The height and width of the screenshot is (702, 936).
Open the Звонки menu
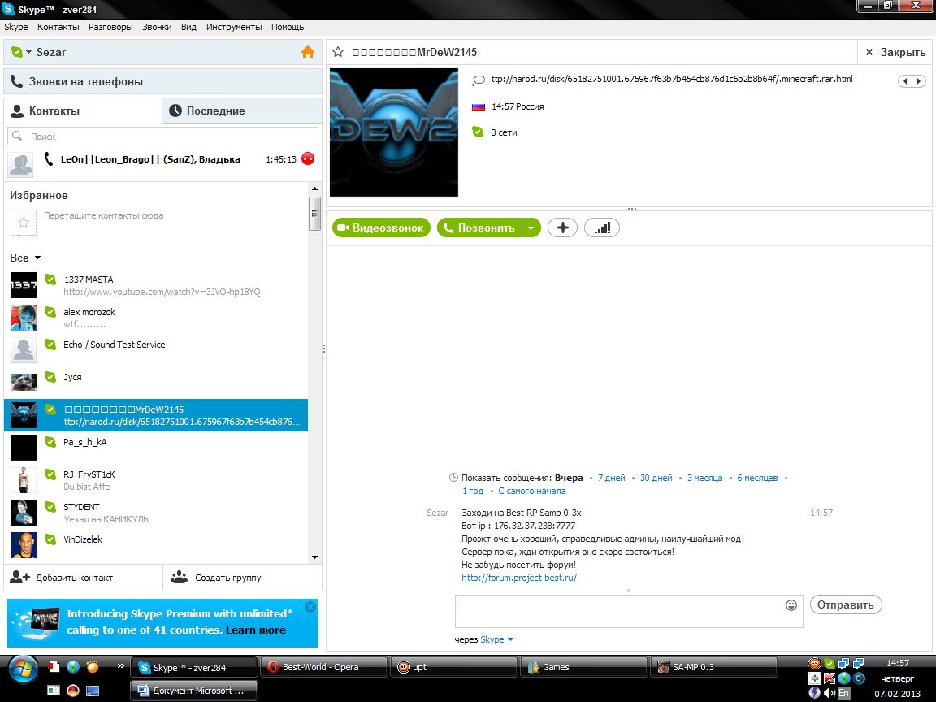point(157,27)
